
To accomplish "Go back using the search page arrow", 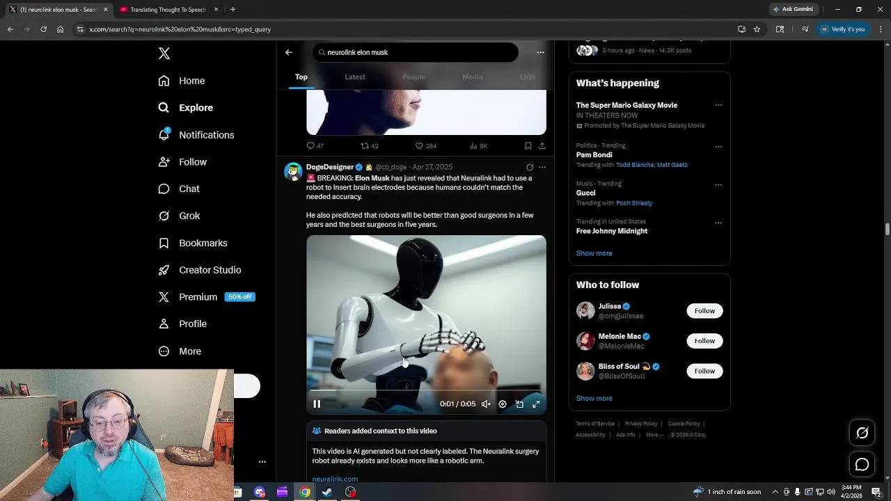I will [x=289, y=52].
